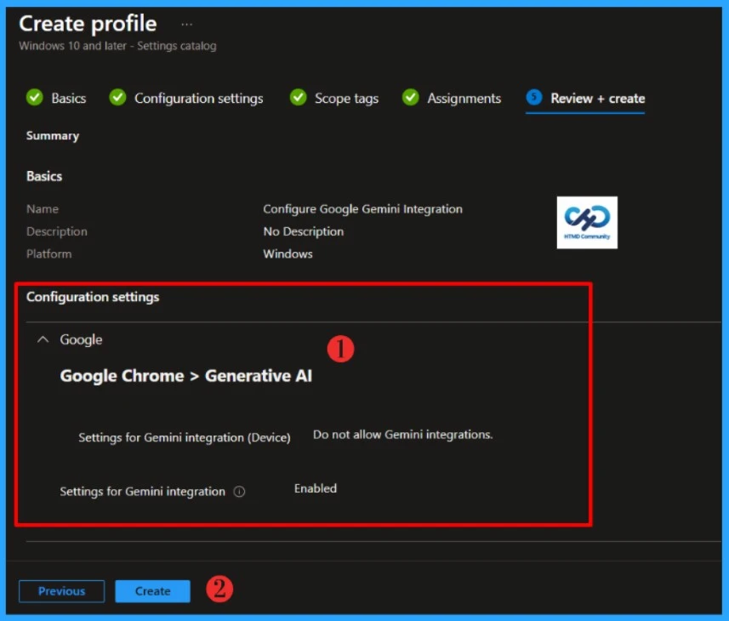Click Settings for Gemini integration (Device) label
Screen dimensions: 729x621
tap(184, 437)
